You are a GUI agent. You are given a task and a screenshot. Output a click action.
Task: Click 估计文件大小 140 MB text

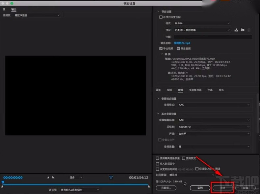tap(169, 181)
